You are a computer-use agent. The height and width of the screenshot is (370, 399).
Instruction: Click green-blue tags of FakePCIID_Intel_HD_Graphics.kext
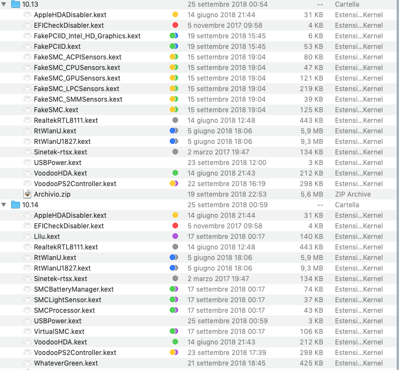pos(174,36)
